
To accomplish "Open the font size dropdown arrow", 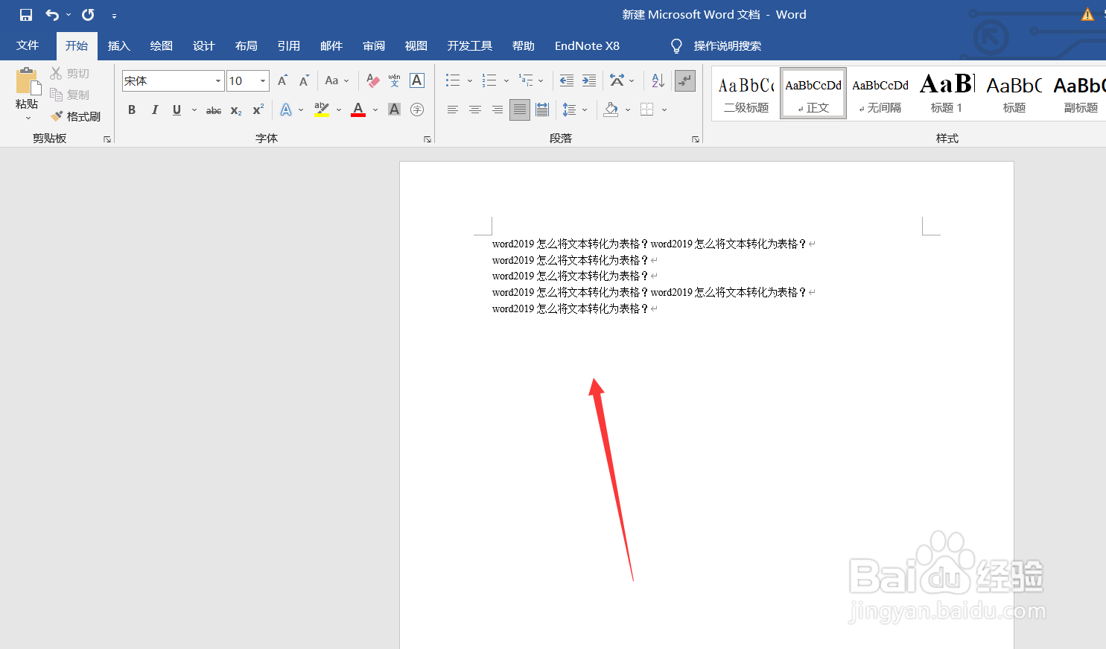I will tap(263, 80).
